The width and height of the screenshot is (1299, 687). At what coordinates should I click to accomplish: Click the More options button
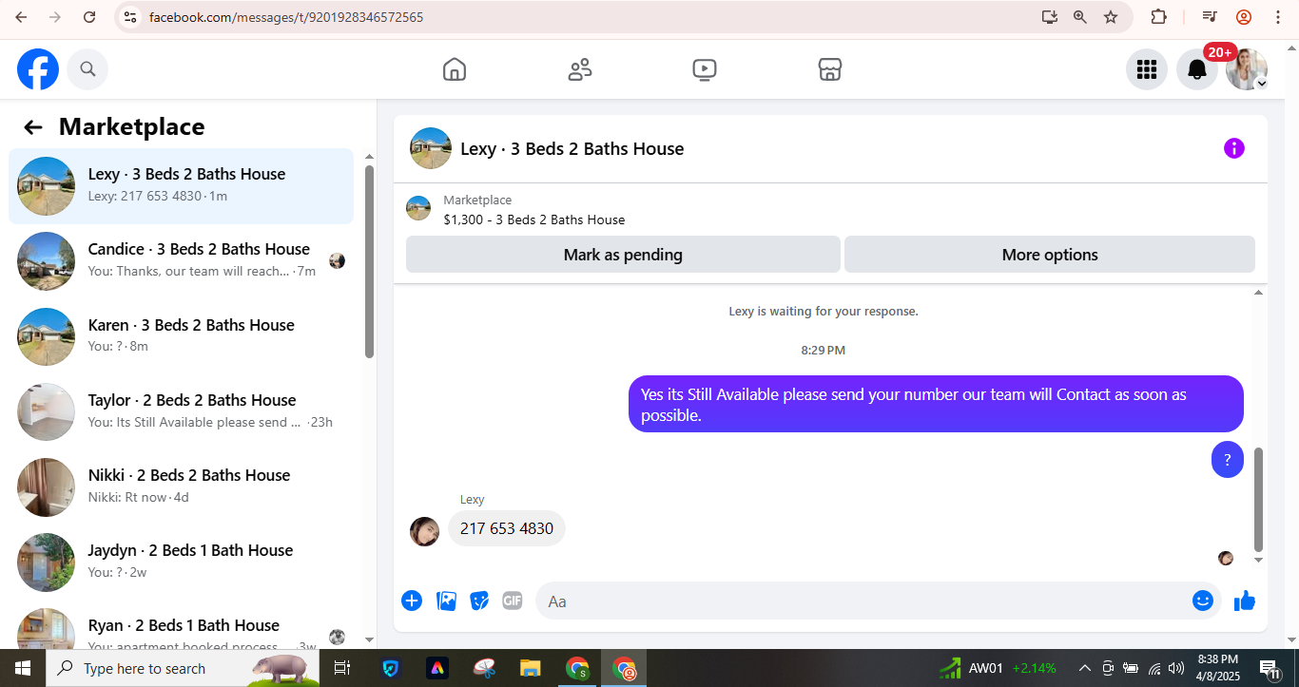pos(1050,255)
